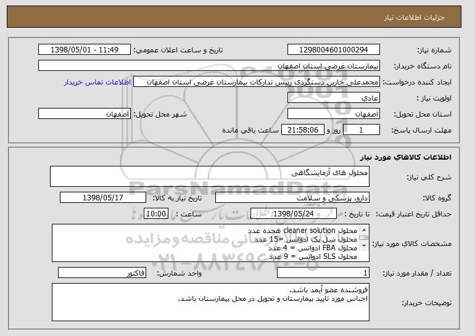The height and width of the screenshot is (336, 475).
Task: Click the شرح کلی نیاز text area
Action: coord(210,176)
